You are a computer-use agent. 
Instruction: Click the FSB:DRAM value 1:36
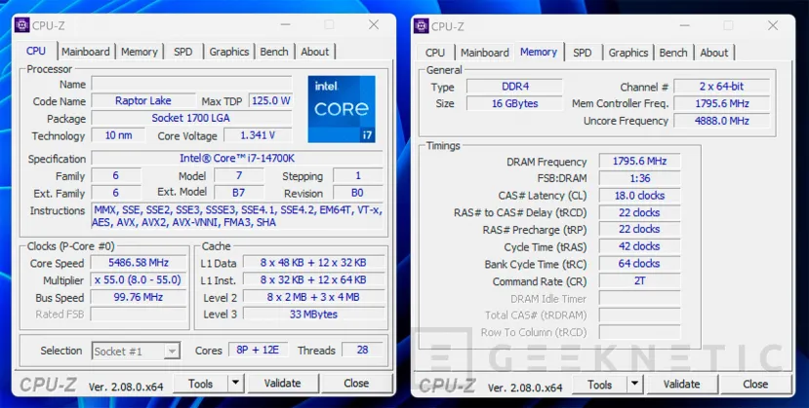(640, 178)
